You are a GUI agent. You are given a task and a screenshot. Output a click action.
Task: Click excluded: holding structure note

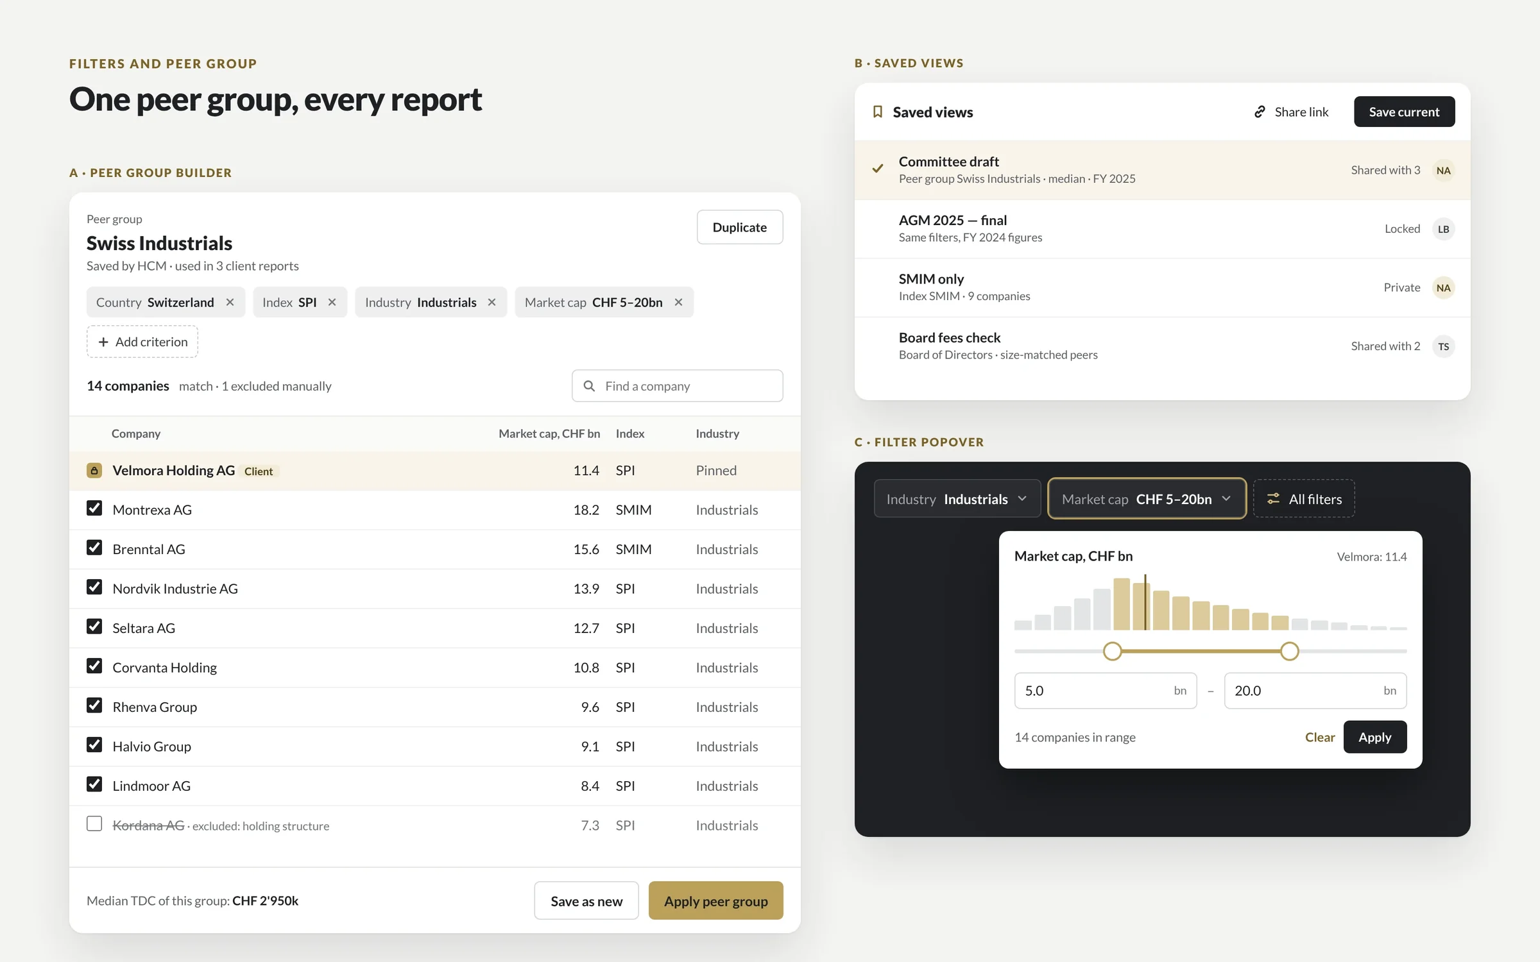point(261,826)
